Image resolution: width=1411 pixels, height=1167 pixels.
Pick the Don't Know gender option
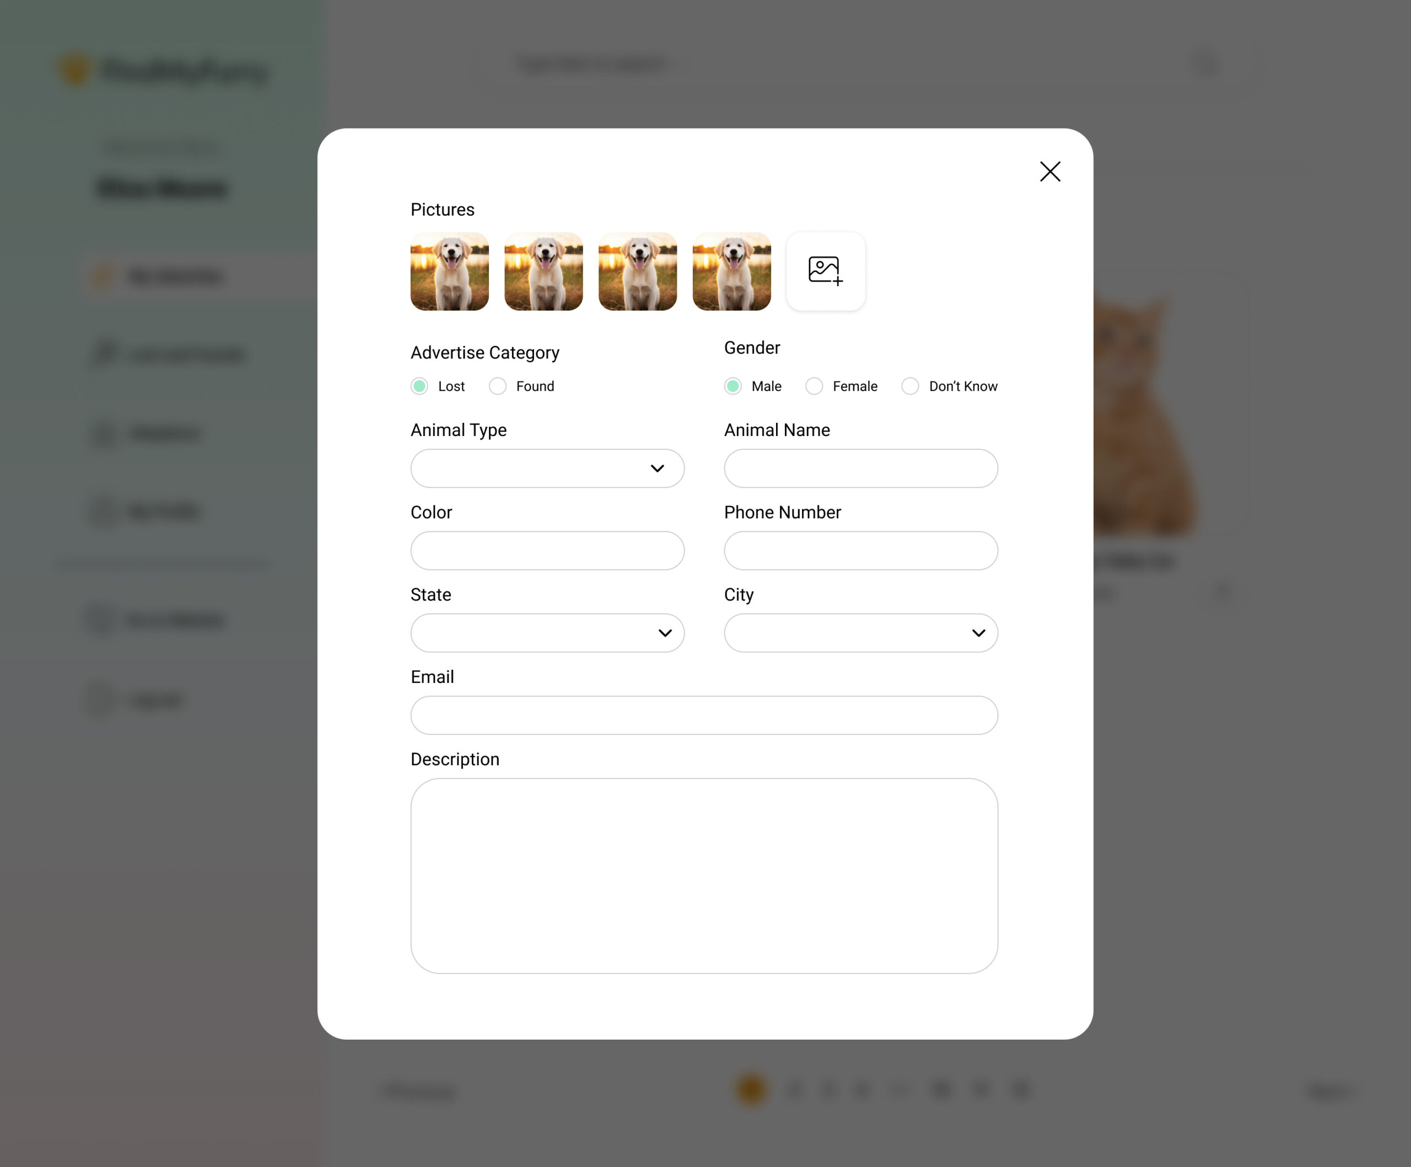point(911,386)
